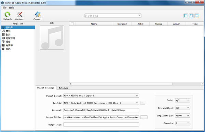The height and width of the screenshot is (132, 205).
Task: Sort the list by Duration column header
Action: [122, 24]
